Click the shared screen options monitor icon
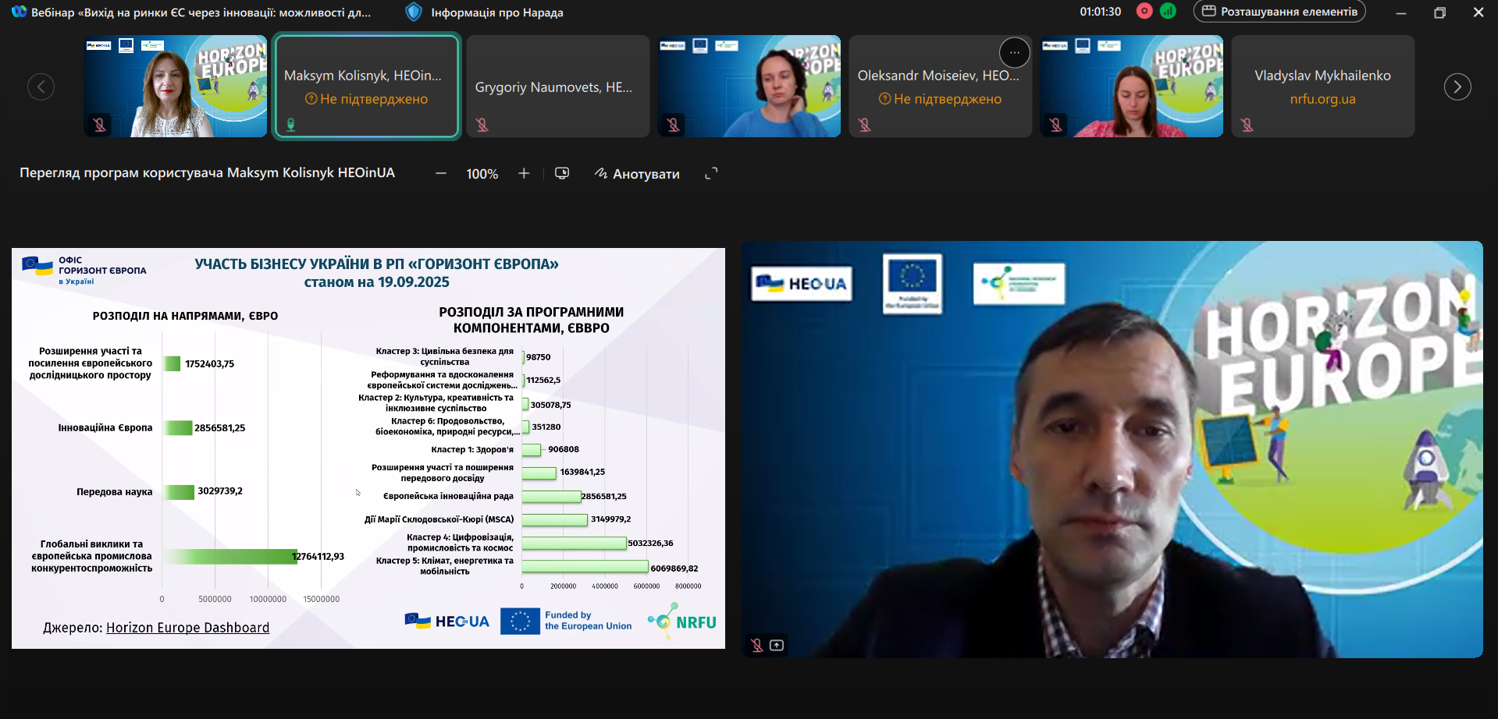Image resolution: width=1498 pixels, height=719 pixels. (562, 174)
